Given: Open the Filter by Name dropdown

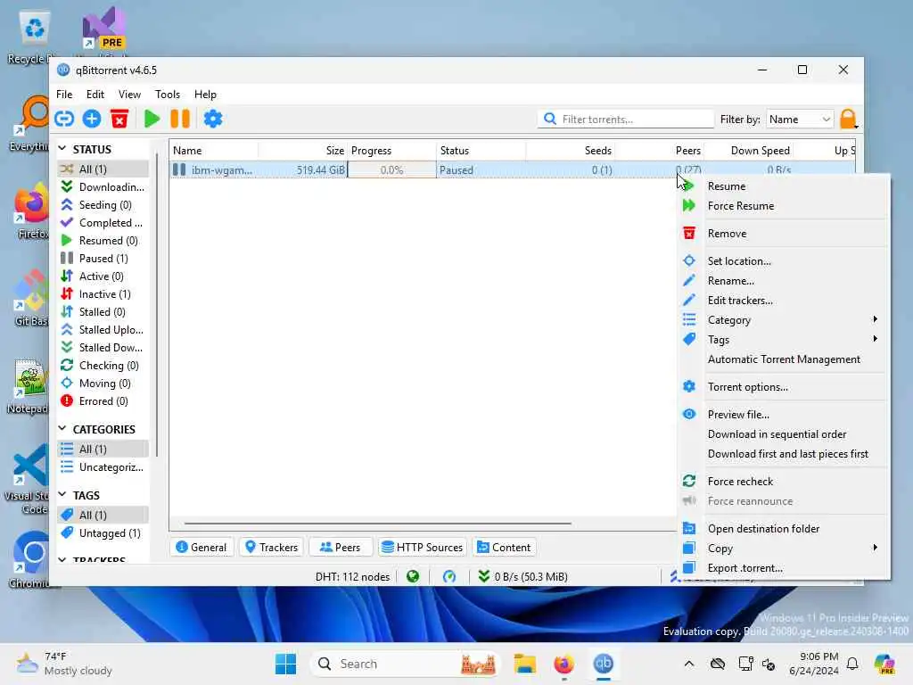Looking at the screenshot, I should pyautogui.click(x=800, y=120).
